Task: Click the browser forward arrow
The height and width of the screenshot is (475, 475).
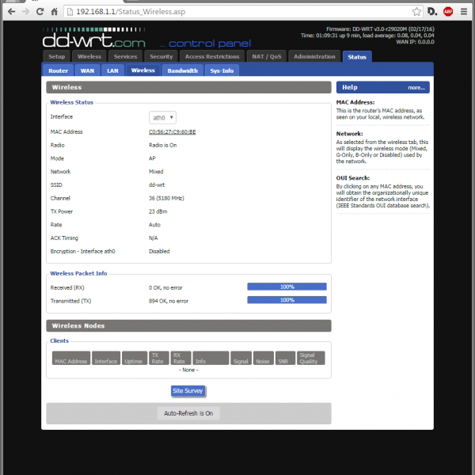Action: point(26,12)
